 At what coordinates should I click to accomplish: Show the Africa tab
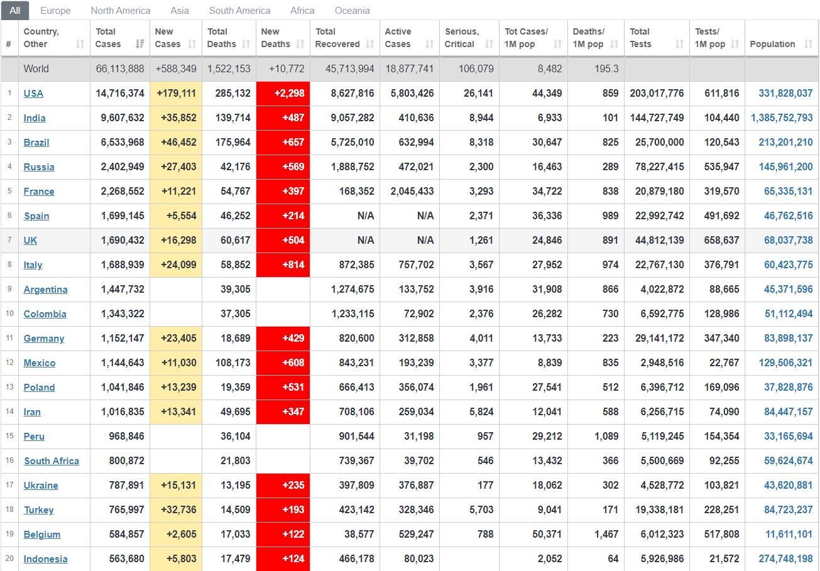pos(303,11)
